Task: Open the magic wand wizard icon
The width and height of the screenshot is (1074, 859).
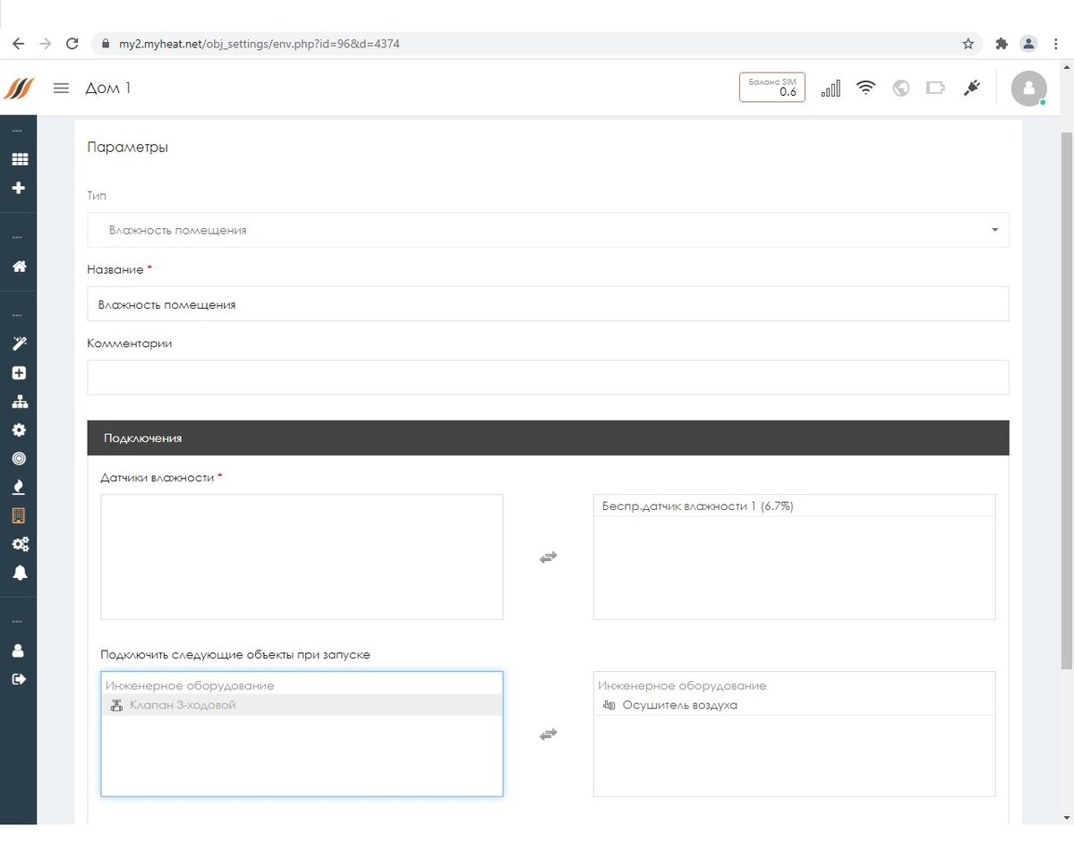Action: (x=19, y=344)
